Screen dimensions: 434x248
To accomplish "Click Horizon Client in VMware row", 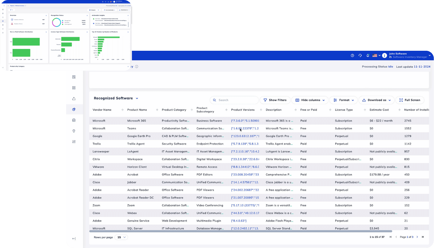I will pos(137,167).
